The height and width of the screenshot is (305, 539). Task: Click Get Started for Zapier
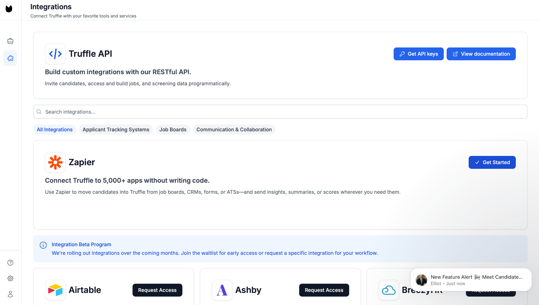[x=492, y=162]
